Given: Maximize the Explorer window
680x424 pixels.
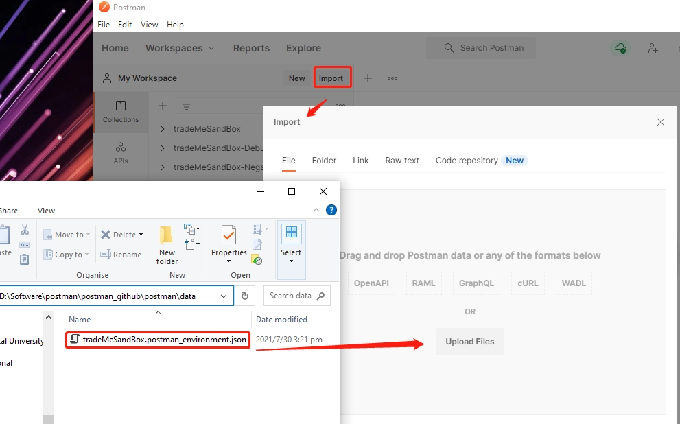Looking at the screenshot, I should 292,191.
